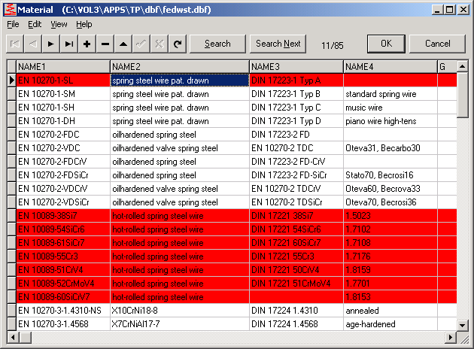Click the NAME3 column header
Image resolution: width=474 pixels, height=349 pixels.
(296, 67)
